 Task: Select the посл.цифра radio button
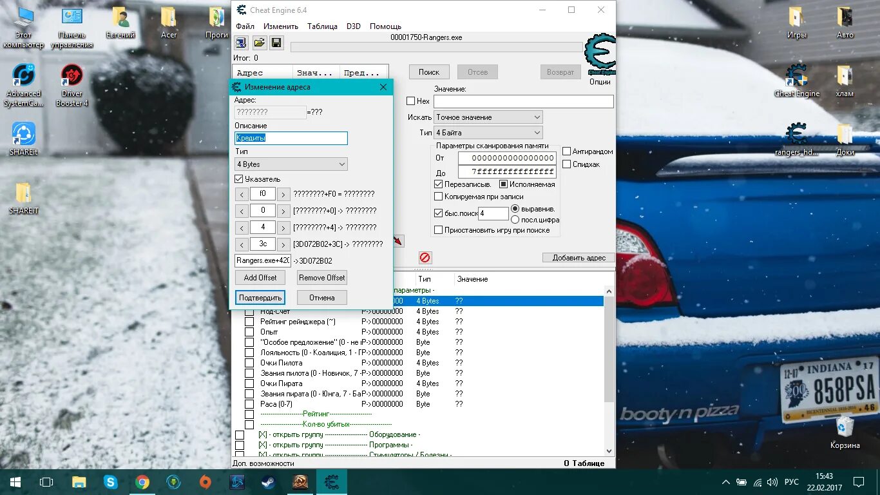[515, 220]
